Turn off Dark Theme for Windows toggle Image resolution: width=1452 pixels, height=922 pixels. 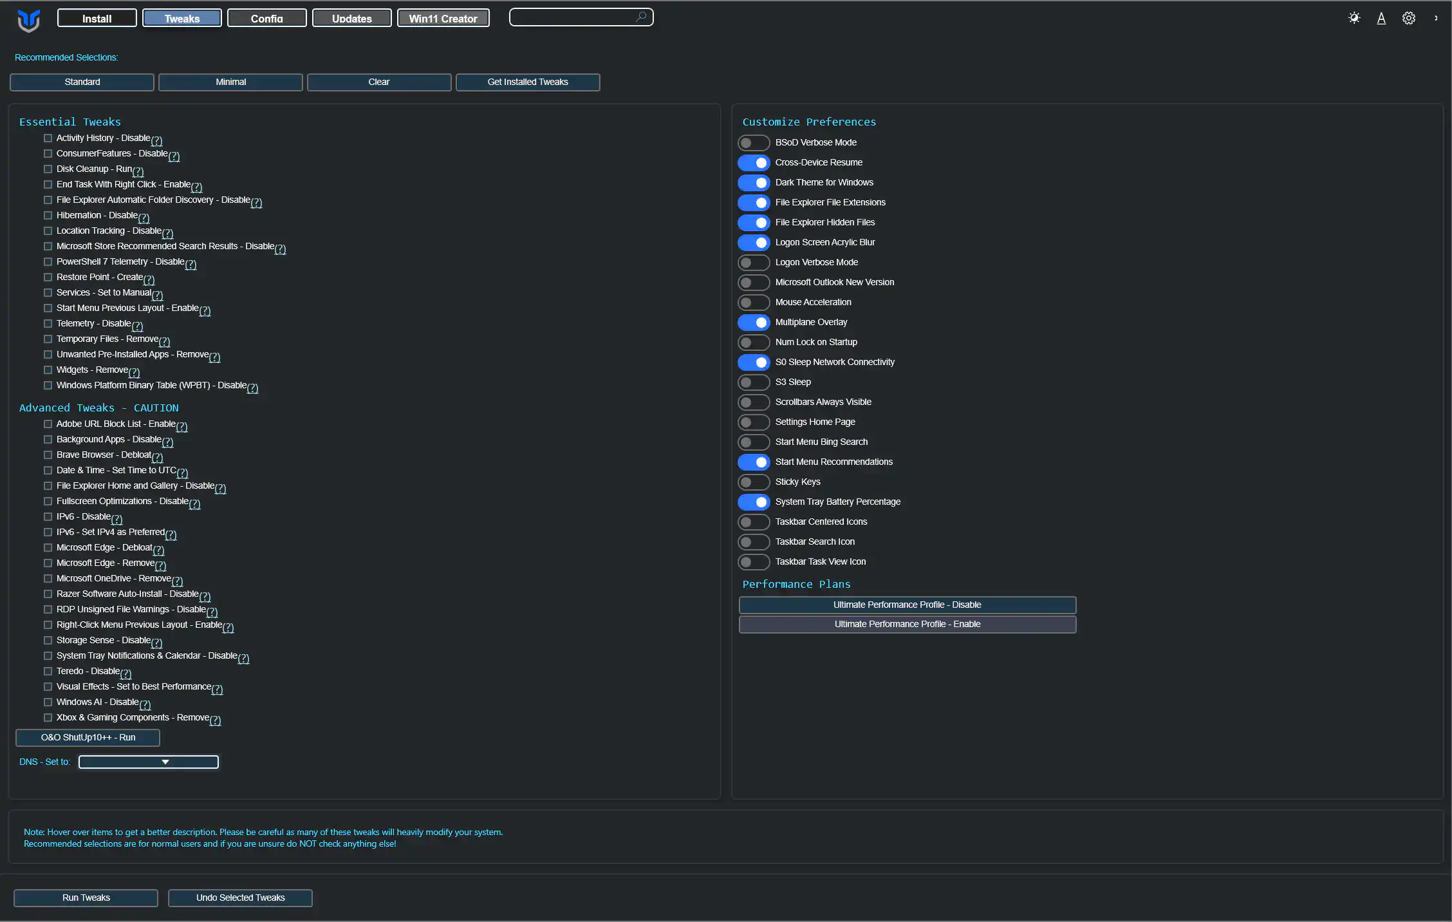[x=754, y=182]
